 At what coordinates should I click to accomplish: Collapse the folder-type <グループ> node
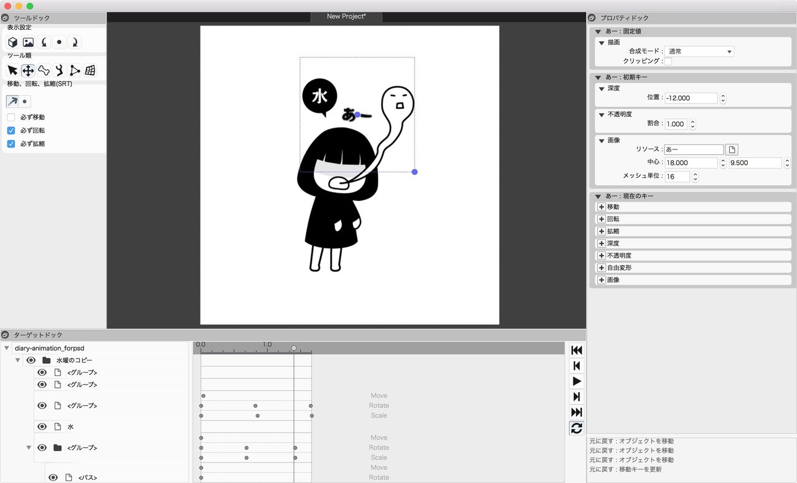(29, 448)
